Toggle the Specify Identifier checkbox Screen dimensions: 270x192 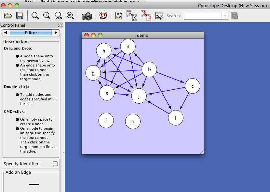point(55,164)
